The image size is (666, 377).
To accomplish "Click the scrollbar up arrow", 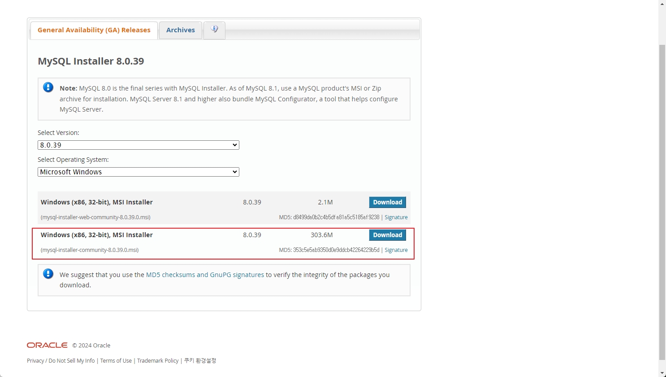I will pos(662,4).
